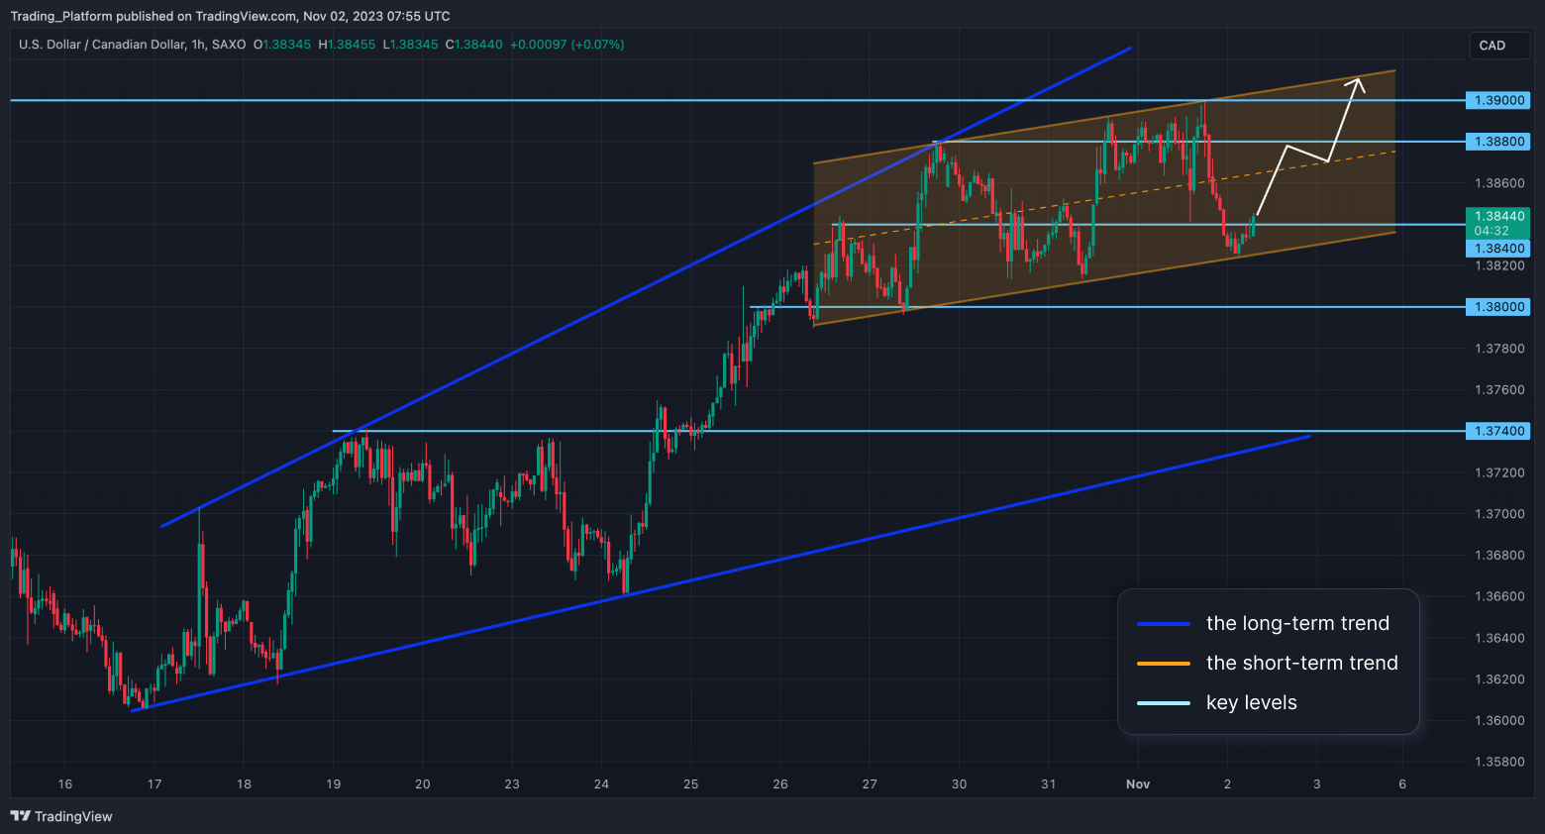The image size is (1545, 834).
Task: Click the 1.38400 key level label
Action: pyautogui.click(x=1497, y=249)
